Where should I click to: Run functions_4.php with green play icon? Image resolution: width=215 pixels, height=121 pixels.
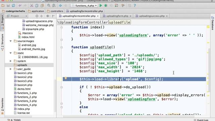101,5
